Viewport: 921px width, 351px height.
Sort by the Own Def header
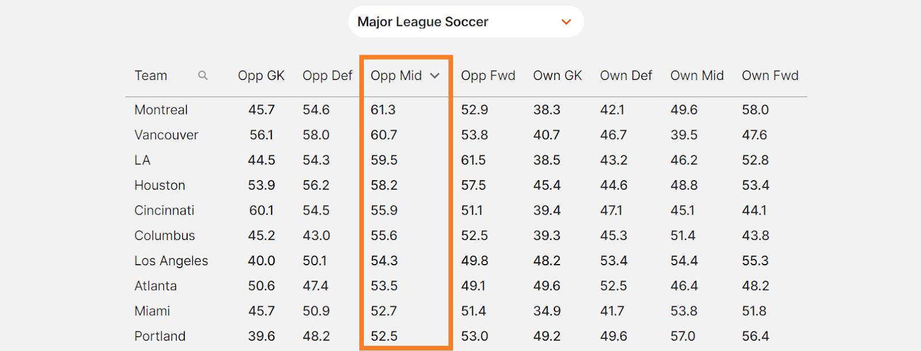[626, 76]
